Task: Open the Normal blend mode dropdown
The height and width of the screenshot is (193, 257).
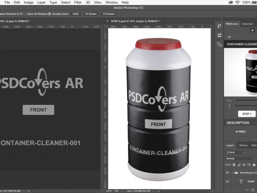Action: [240, 159]
